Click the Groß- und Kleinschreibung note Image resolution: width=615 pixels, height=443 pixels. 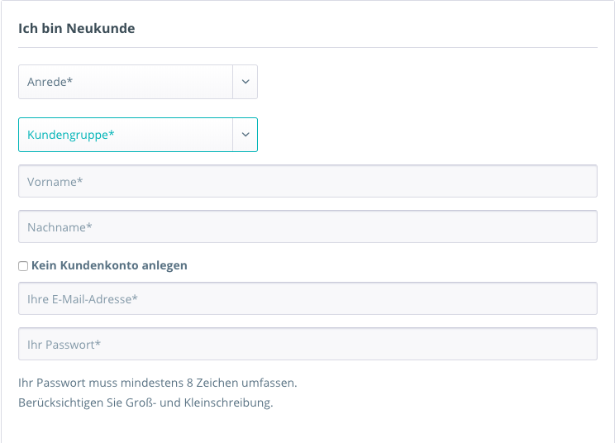(145, 403)
